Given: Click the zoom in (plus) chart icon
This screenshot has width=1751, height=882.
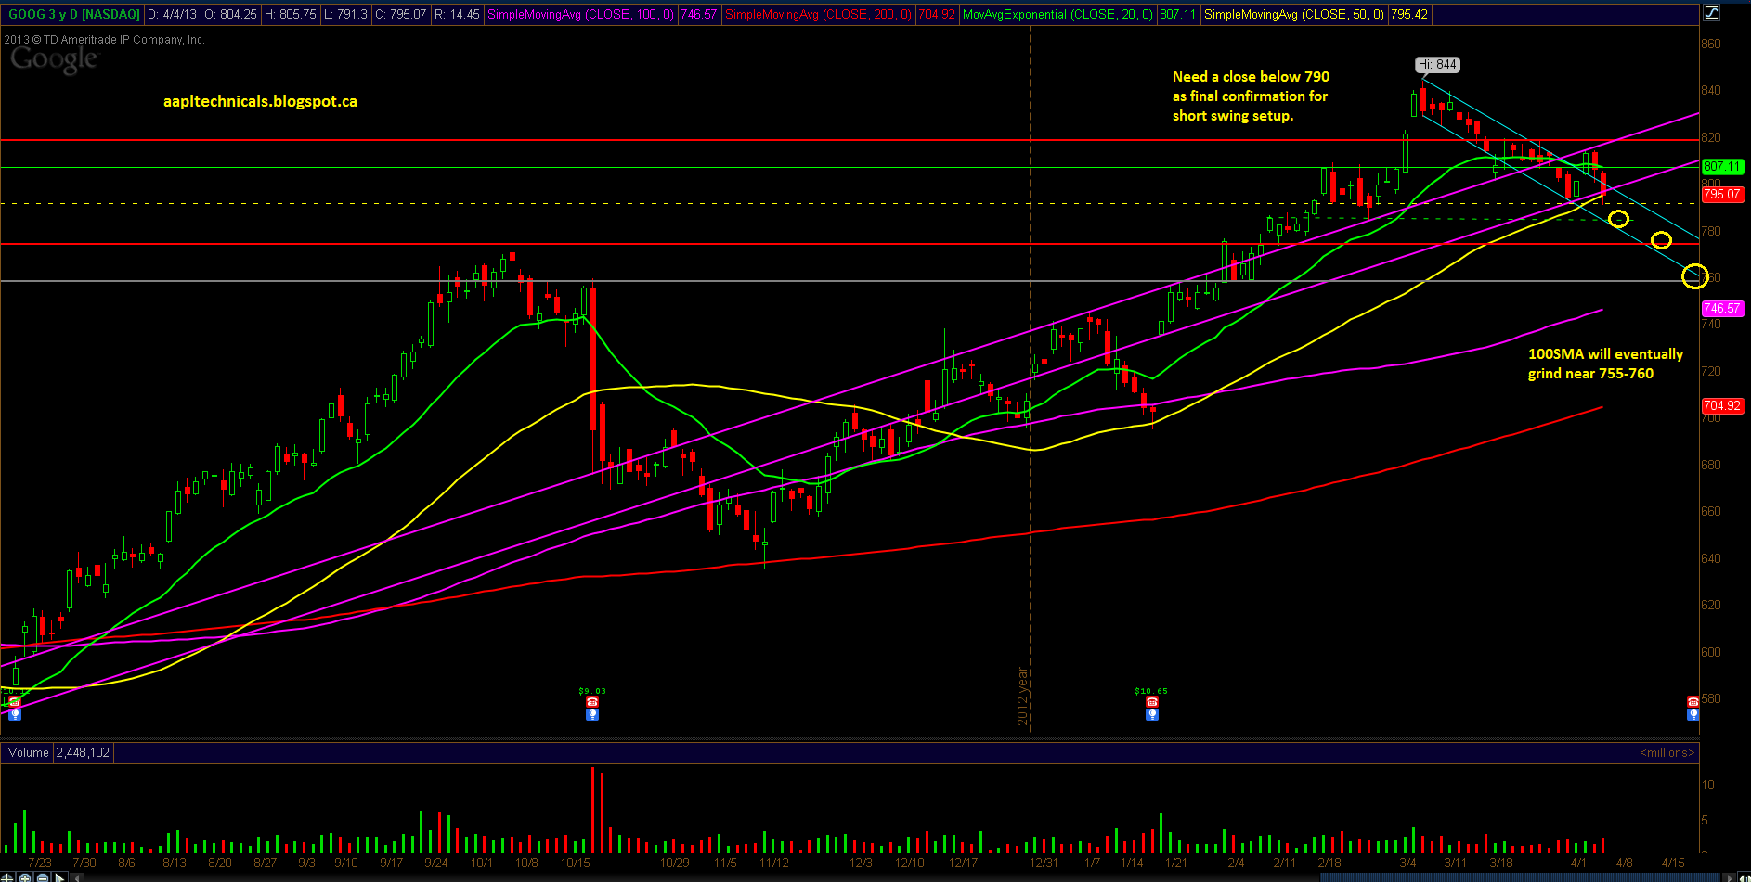Looking at the screenshot, I should [x=24, y=877].
